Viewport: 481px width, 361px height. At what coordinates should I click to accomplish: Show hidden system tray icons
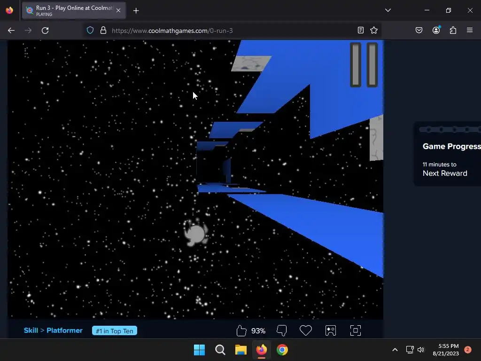tap(395, 350)
